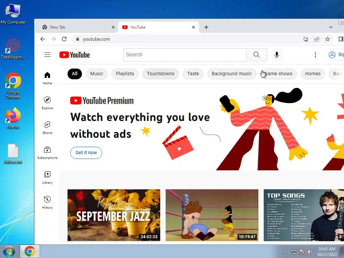Select Firefox desktop shortcut
Image resolution: width=344 pixels, height=258 pixels.
(13, 118)
